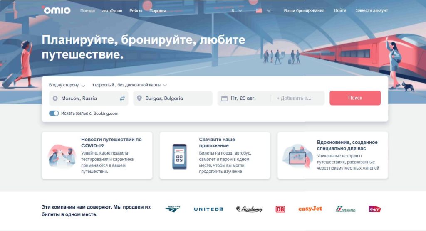Click the DB logo

280,209
